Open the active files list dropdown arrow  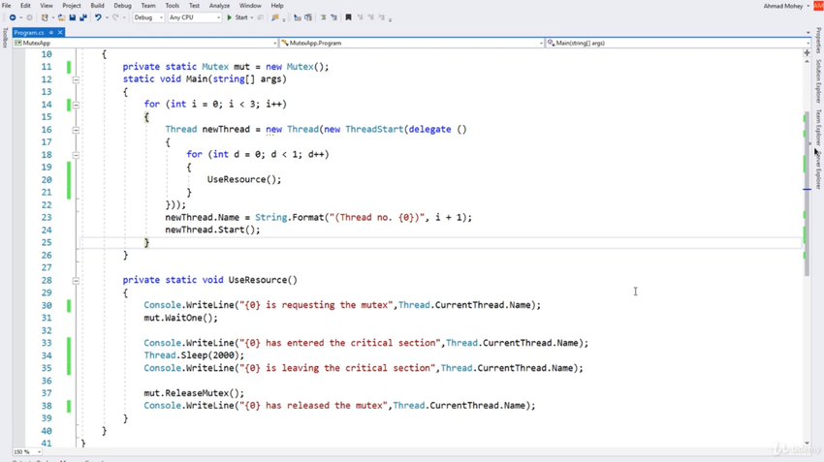808,33
